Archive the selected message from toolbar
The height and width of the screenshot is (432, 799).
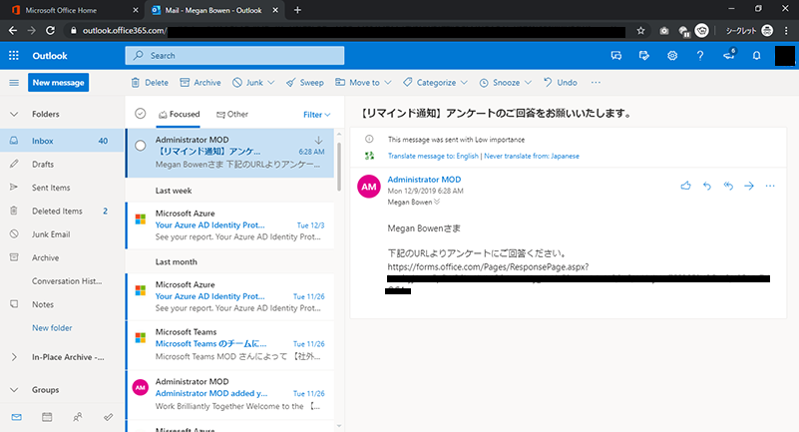(x=200, y=83)
